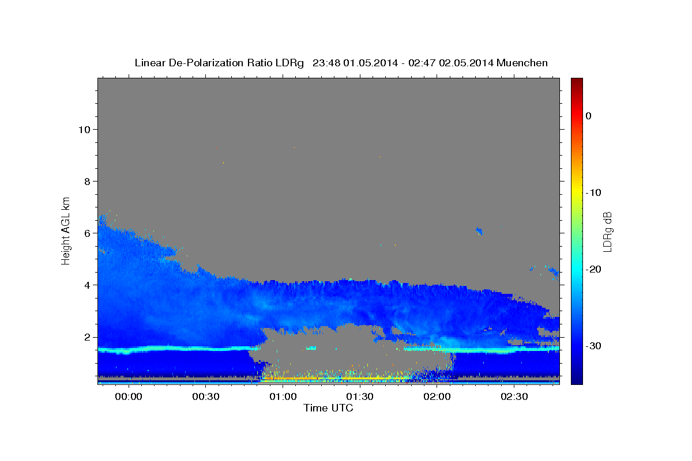Click the 'LDRg dB' colorbar label
Image resolution: width=692 pixels, height=461 pixels.
[x=607, y=232]
